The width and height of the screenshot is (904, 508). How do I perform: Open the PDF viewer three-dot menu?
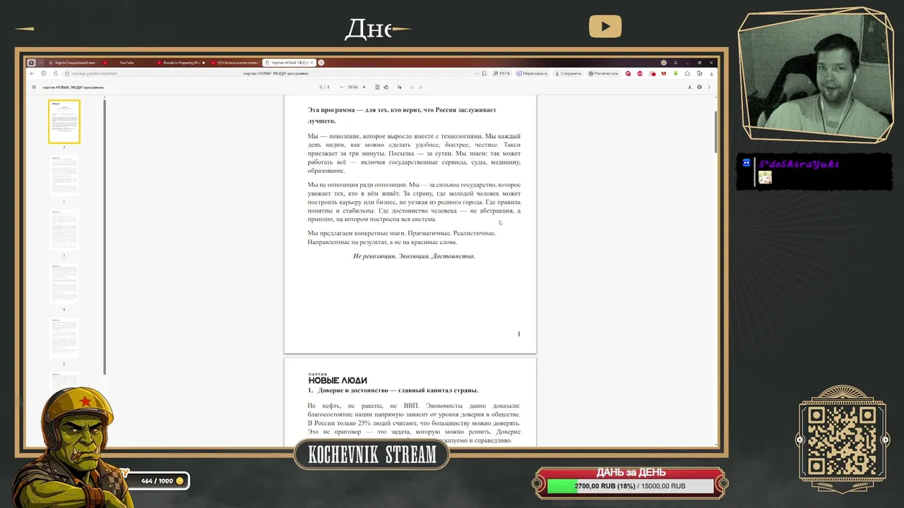[x=709, y=87]
